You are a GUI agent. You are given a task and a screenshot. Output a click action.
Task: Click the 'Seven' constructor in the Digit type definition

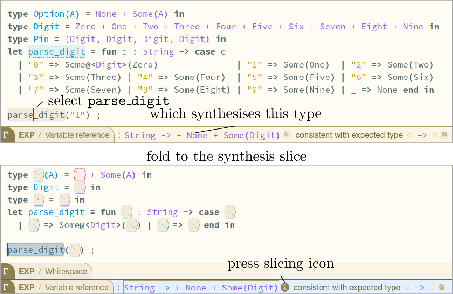pos(332,27)
